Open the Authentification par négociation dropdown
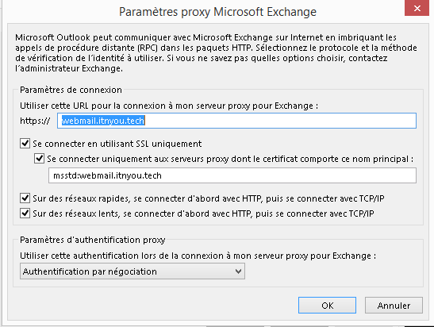Screen dimensions: 434x327 click(x=133, y=271)
